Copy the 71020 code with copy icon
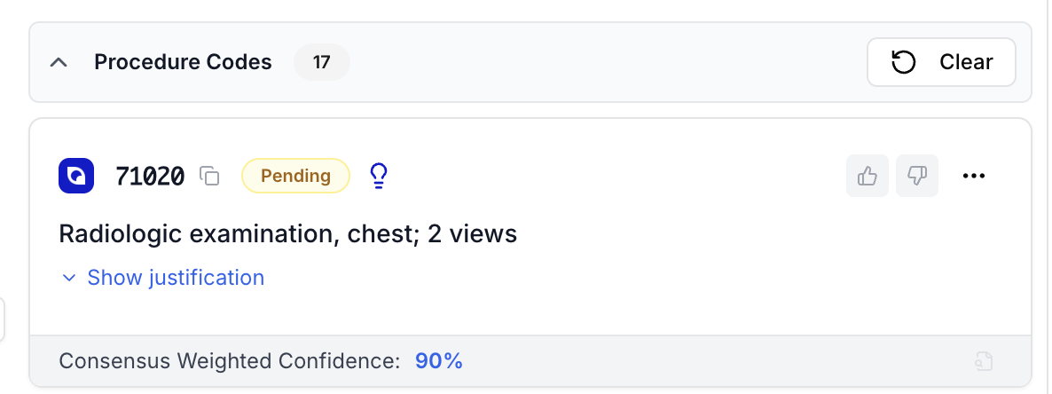1052x394 pixels. [x=209, y=177]
